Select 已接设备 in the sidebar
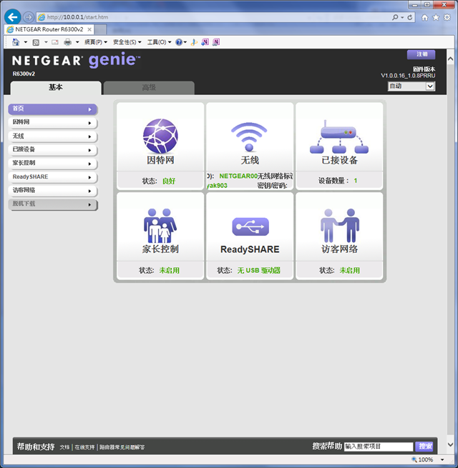Viewport: 458px width, 468px height. click(x=53, y=150)
